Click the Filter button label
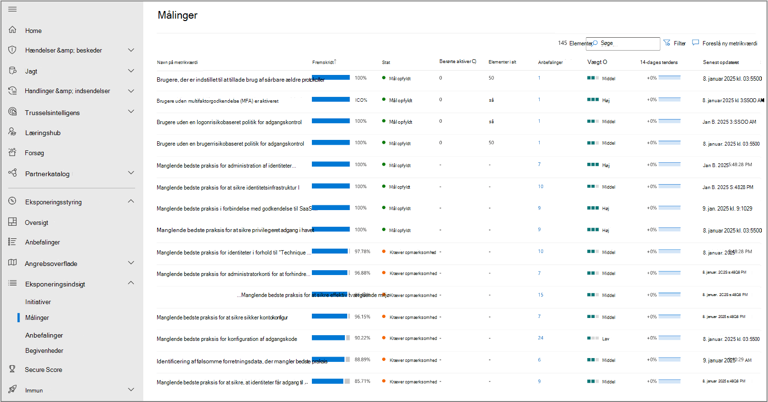The image size is (768, 402). pos(680,43)
